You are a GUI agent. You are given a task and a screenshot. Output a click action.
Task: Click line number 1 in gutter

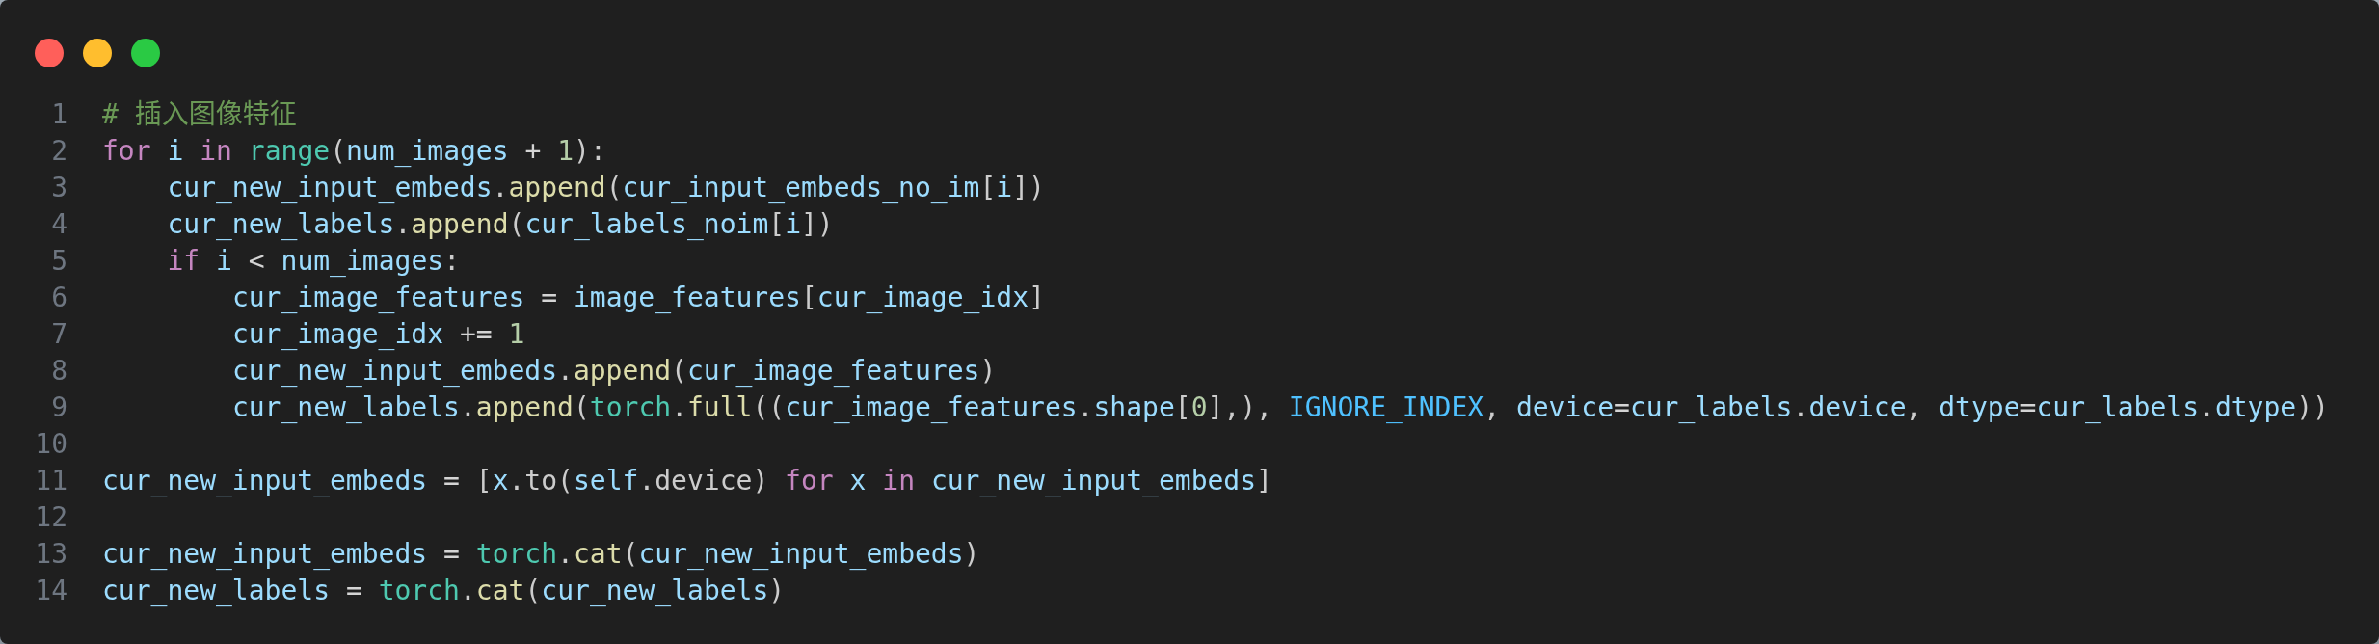coord(59,115)
